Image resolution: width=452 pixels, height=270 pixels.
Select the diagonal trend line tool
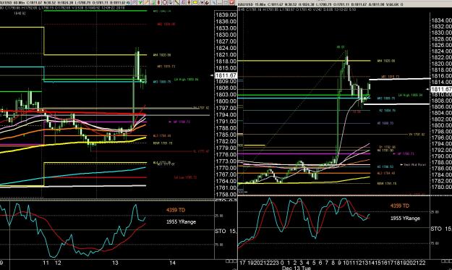click(x=176, y=2)
